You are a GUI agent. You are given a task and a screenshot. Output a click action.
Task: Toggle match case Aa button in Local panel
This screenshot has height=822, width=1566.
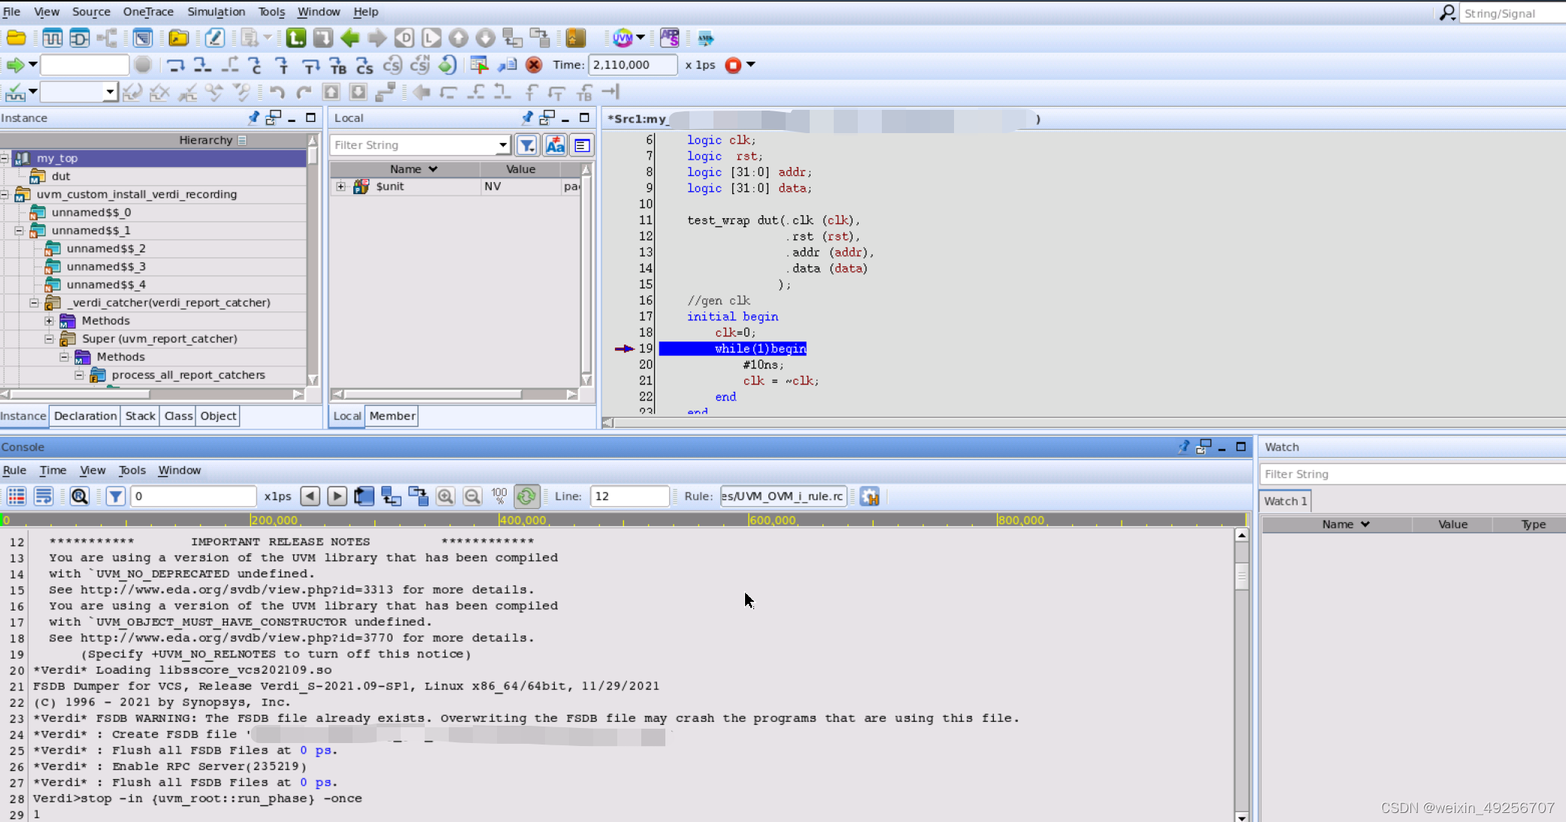pyautogui.click(x=555, y=145)
